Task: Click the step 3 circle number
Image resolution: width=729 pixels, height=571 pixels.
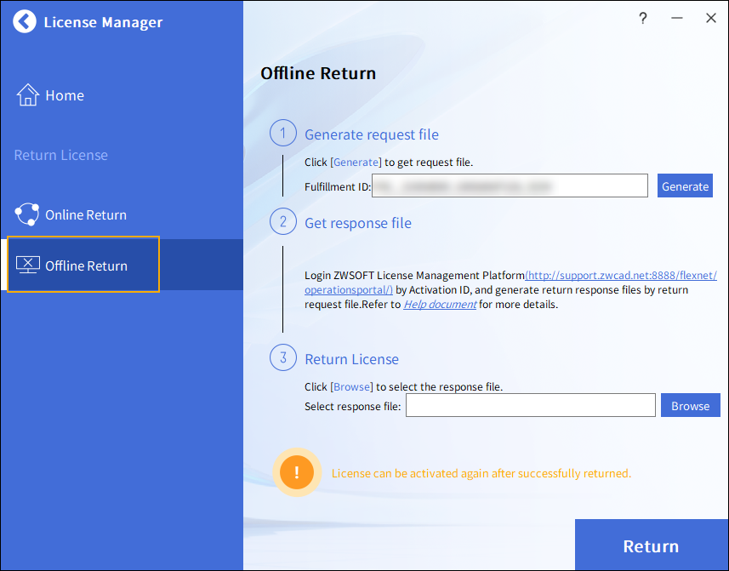Action: point(282,358)
